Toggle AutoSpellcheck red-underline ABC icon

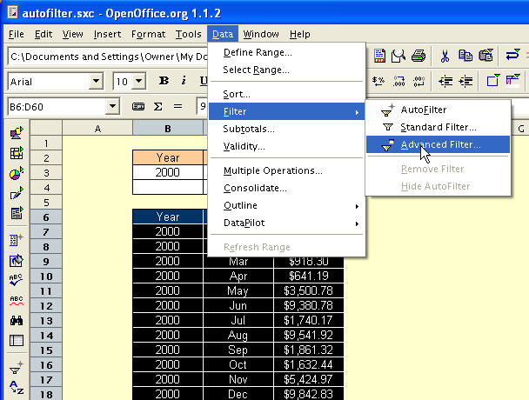tap(17, 301)
